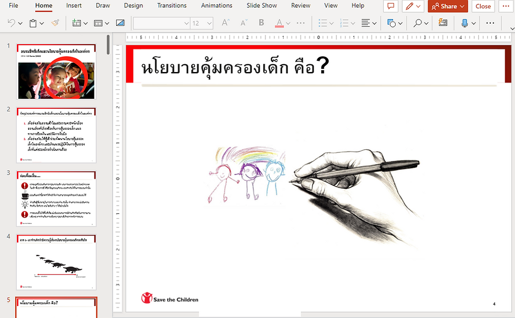Click the Bullets list icon
Viewport: 515px width, 318px height.
(323, 23)
